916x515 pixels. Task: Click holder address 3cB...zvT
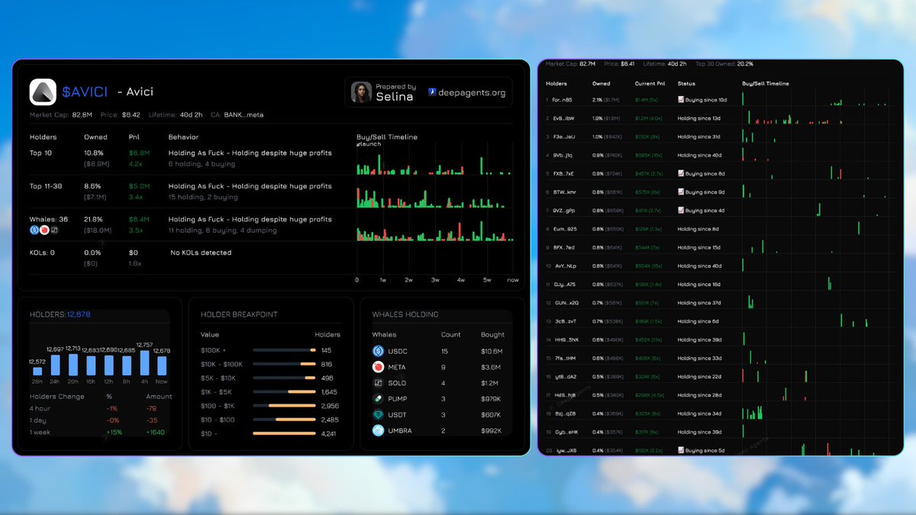click(x=563, y=321)
